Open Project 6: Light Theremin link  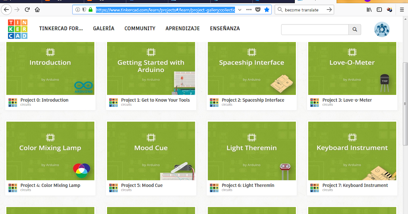click(x=247, y=185)
